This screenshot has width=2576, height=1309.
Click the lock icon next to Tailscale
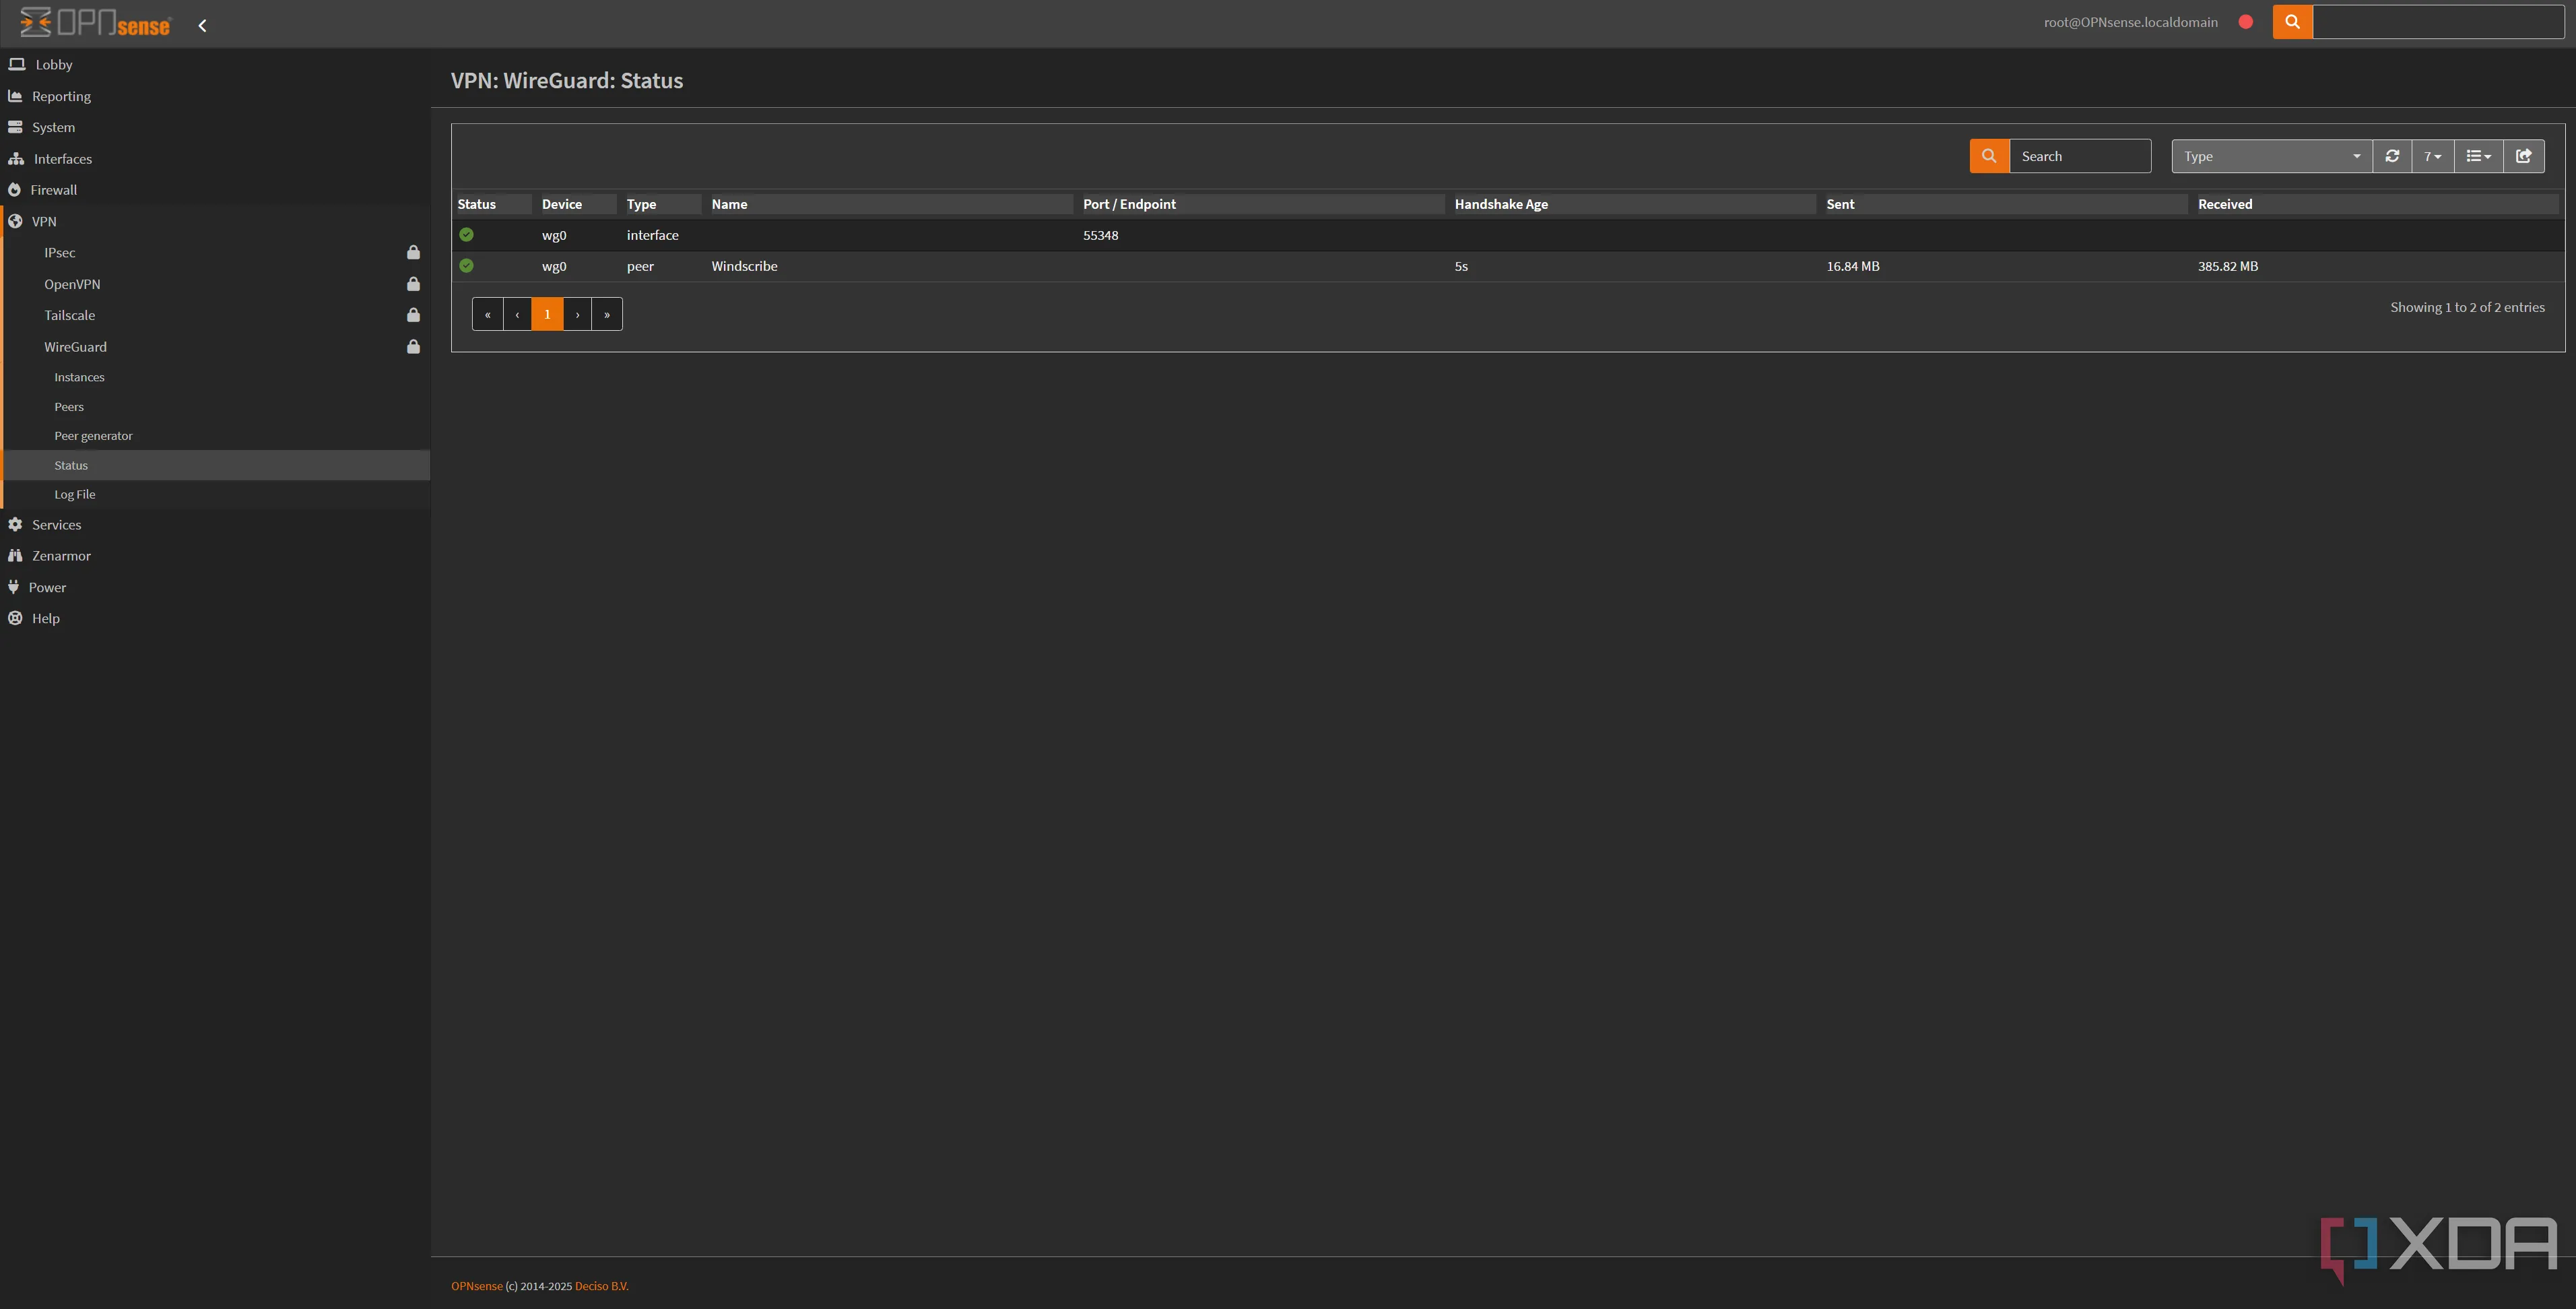pos(413,315)
